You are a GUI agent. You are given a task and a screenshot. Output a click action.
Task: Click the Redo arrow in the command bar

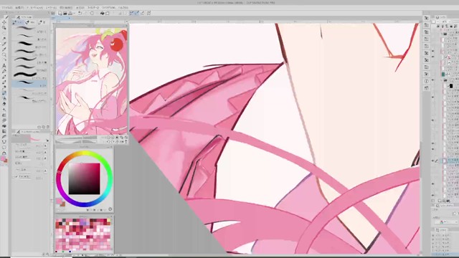tap(85, 13)
